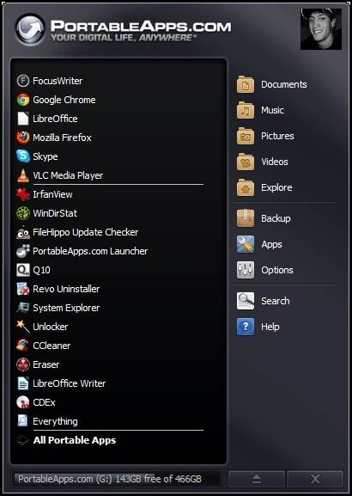Viewport: 352px width, 496px height.
Task: Open Google Chrome via its icon
Action: click(23, 100)
